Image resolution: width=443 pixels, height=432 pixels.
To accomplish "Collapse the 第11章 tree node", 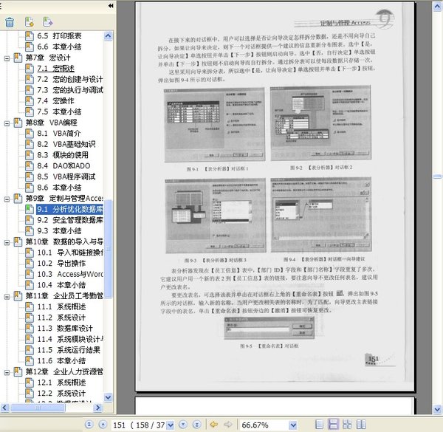I will point(7,296).
